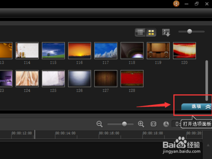Select thumbnail I24
This screenshot has width=212, height=159.
click(27, 79)
